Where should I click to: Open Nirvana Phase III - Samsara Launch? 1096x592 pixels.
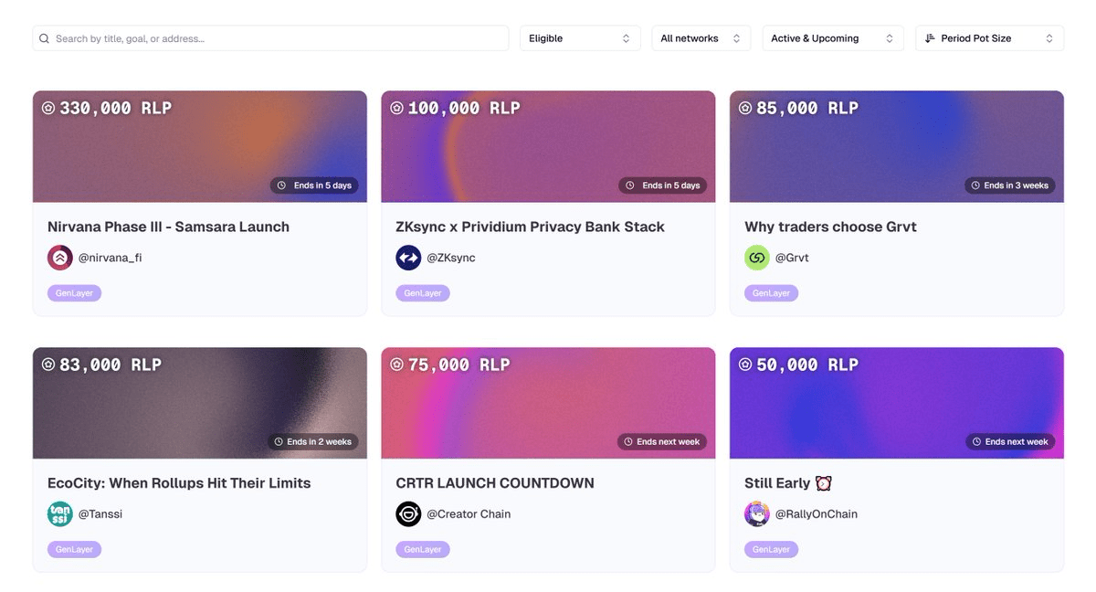pyautogui.click(x=168, y=227)
